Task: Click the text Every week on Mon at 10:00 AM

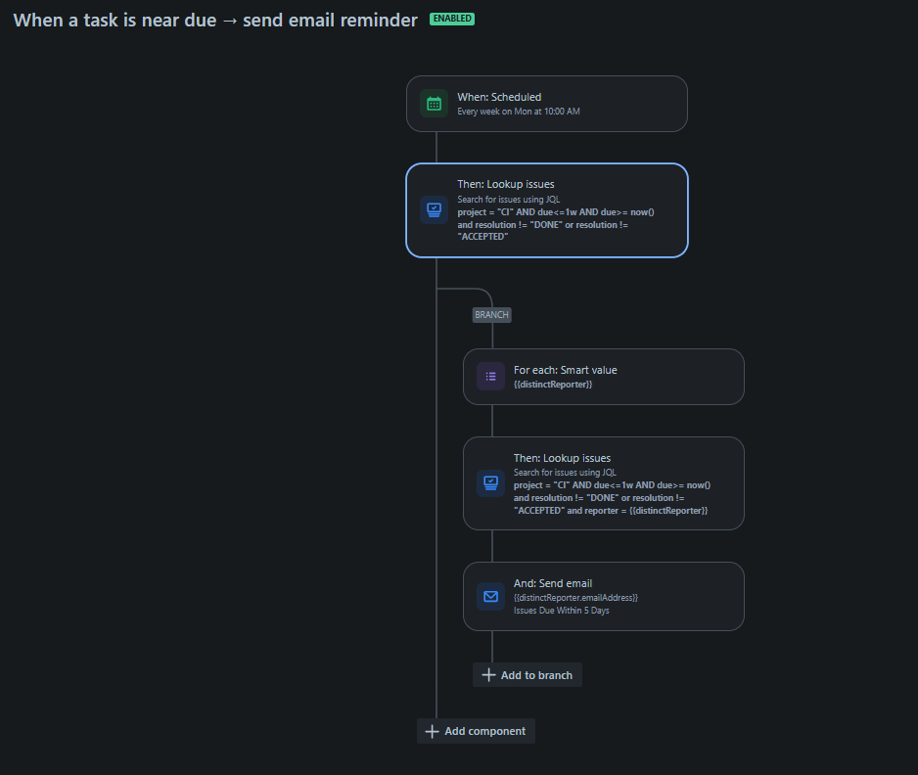Action: click(519, 112)
